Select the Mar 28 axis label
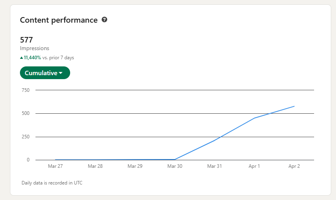 (95, 166)
